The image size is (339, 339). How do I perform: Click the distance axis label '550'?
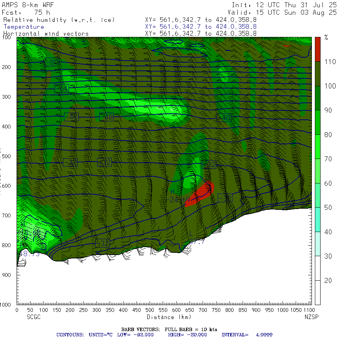coord(163,310)
